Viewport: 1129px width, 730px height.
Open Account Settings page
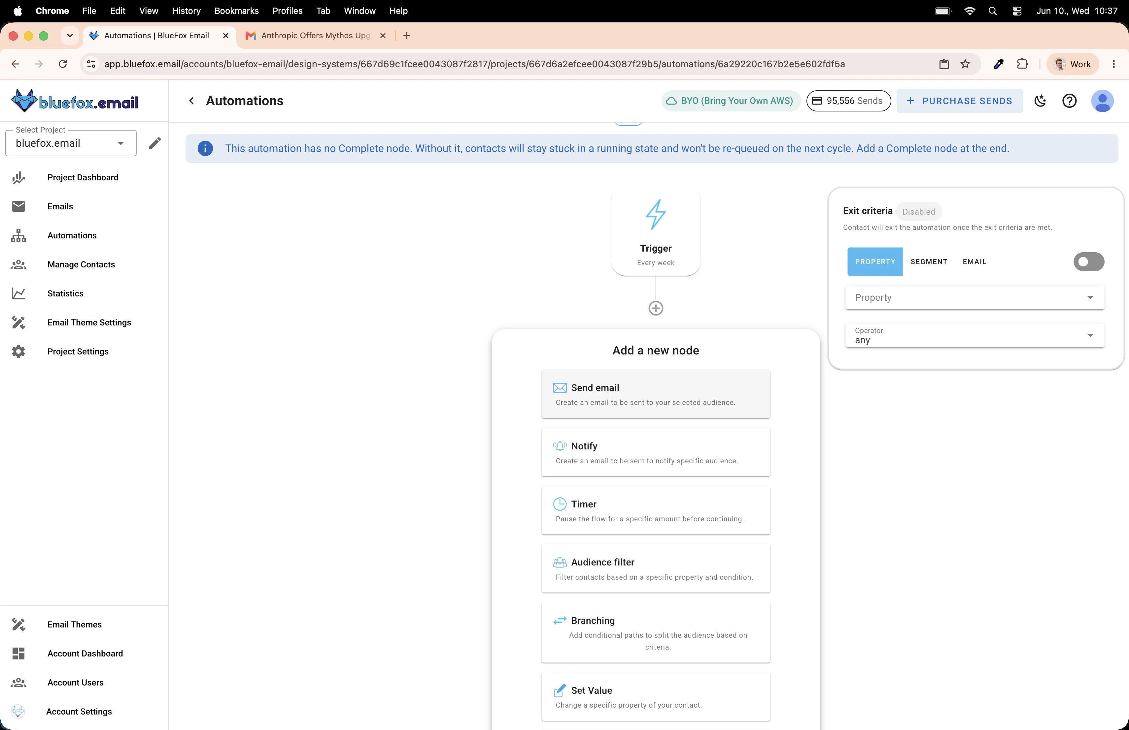(x=79, y=711)
